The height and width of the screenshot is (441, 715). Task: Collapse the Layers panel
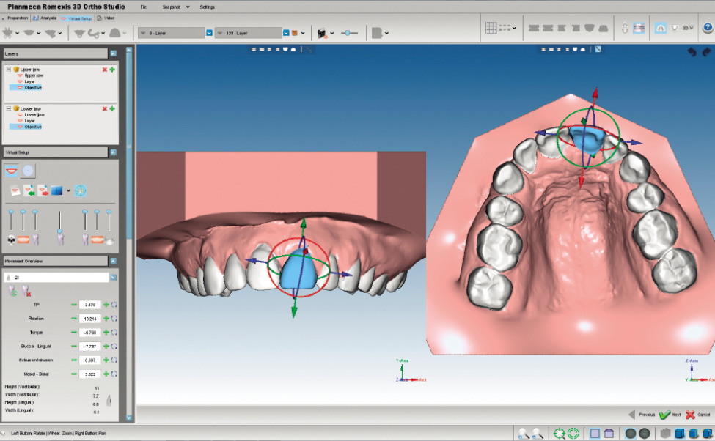[113, 53]
